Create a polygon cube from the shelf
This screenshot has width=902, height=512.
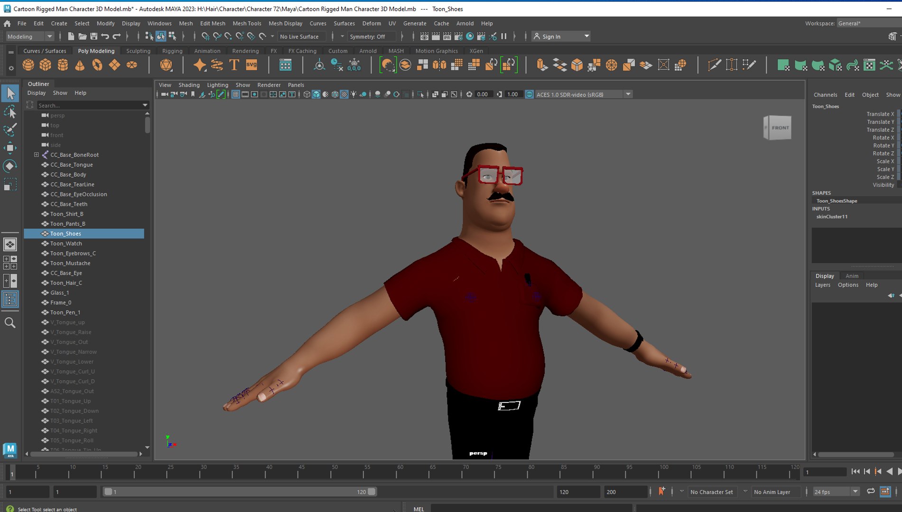tap(46, 65)
